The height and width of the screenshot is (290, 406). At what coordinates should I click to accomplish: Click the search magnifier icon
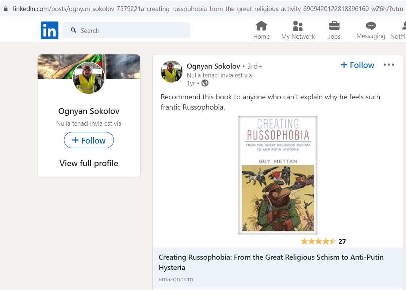click(73, 30)
